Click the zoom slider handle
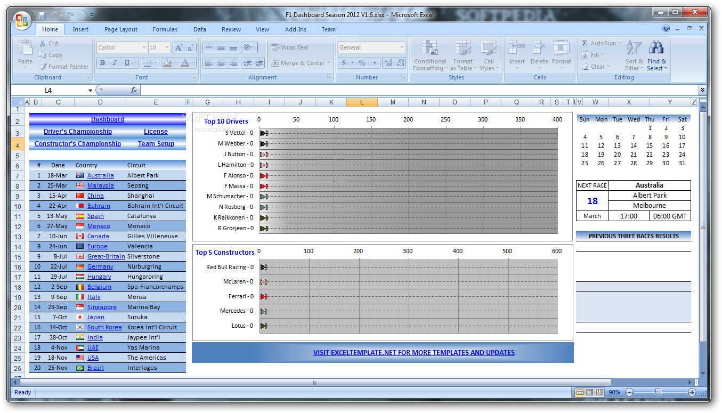The image size is (722, 413). (x=658, y=392)
